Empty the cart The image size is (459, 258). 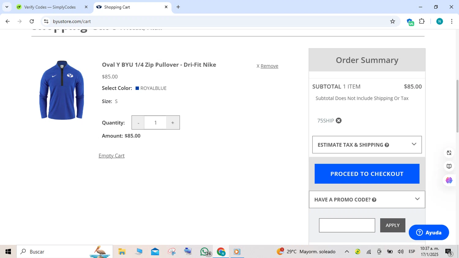(111, 156)
